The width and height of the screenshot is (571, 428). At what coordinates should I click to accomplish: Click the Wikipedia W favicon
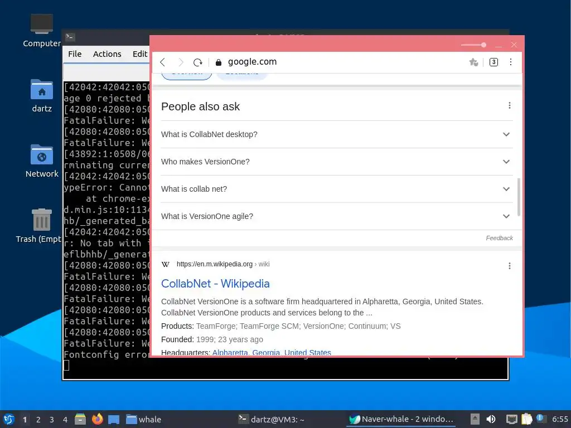pos(165,264)
